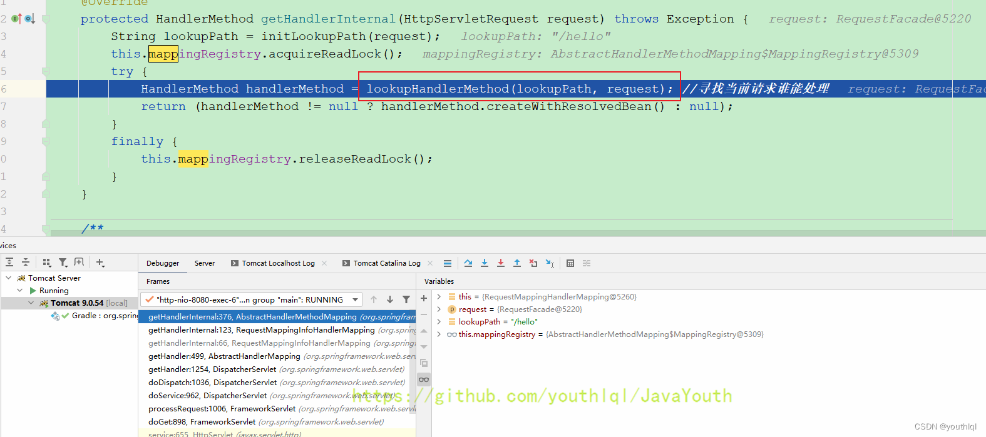
Task: Click Step Into debugger icon
Action: point(485,263)
